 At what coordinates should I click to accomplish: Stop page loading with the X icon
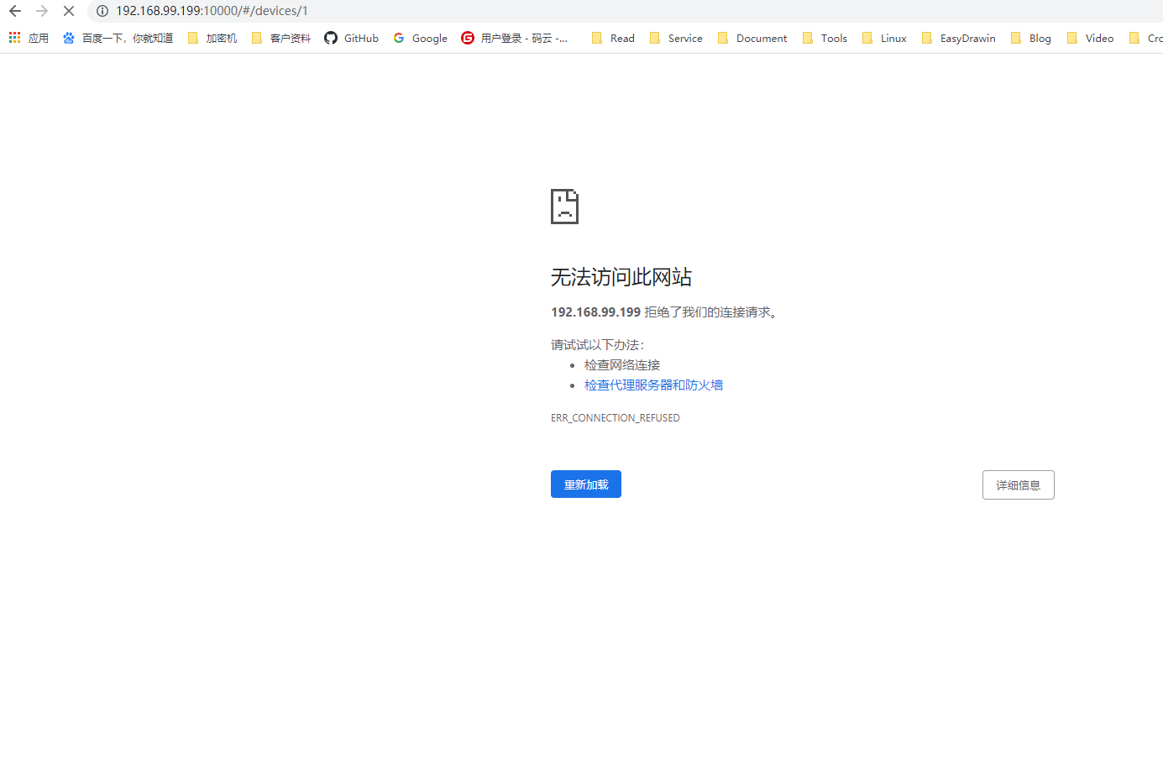69,11
